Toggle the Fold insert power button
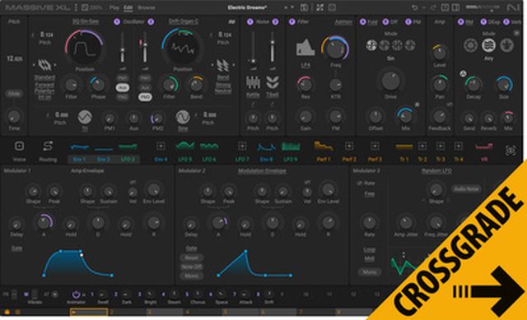527x320 pixels. [362, 22]
